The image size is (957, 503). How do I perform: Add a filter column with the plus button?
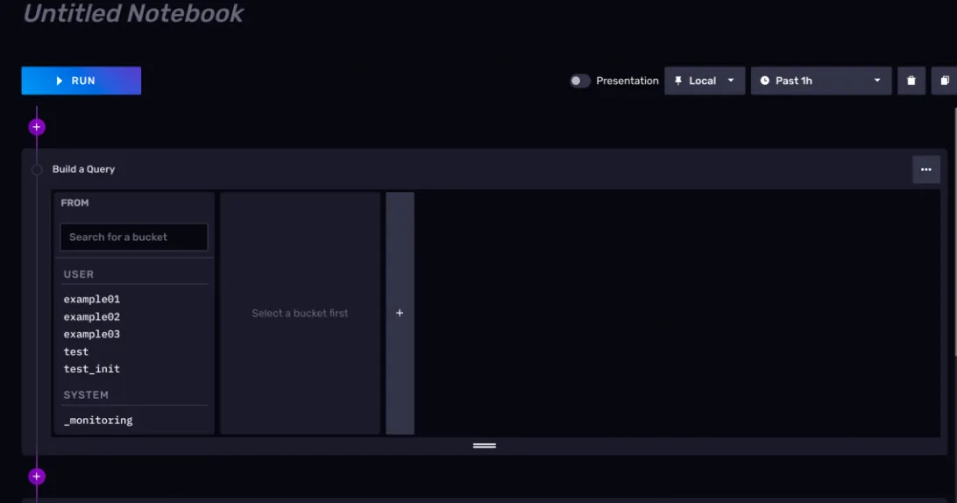(400, 313)
